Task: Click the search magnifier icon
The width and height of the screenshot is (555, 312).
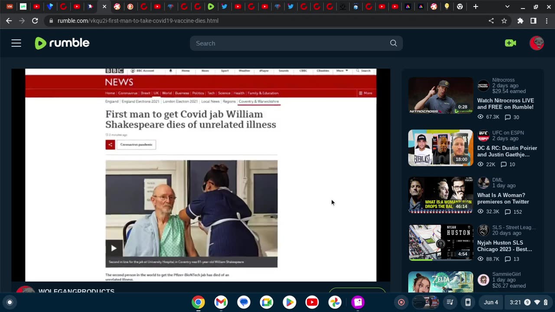Action: pos(393,43)
